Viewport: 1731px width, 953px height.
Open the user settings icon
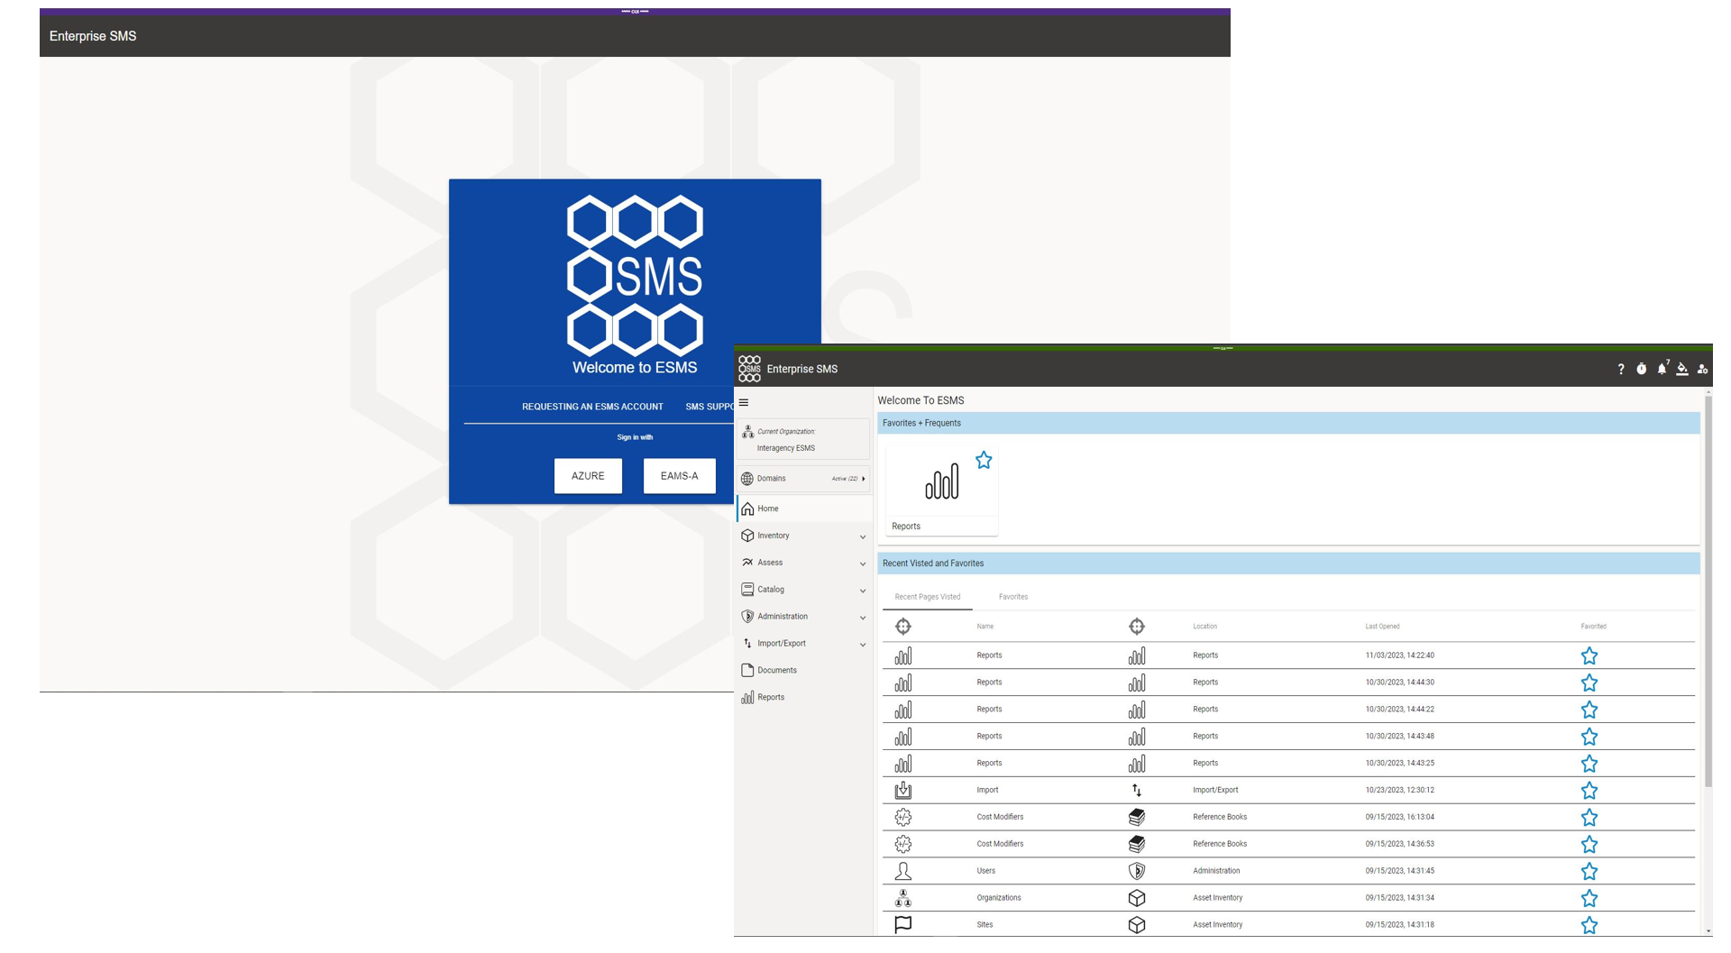coord(1702,370)
